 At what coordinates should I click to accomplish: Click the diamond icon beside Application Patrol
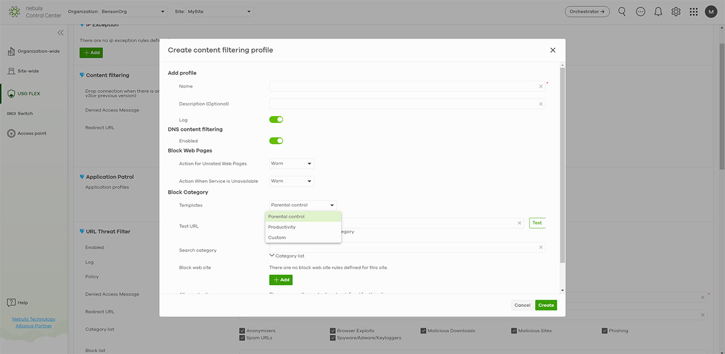pos(82,177)
